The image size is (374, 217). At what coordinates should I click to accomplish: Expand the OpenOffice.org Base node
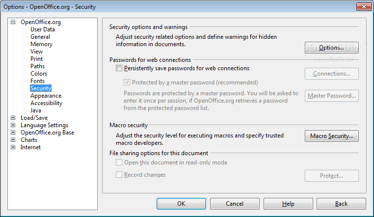(13, 133)
